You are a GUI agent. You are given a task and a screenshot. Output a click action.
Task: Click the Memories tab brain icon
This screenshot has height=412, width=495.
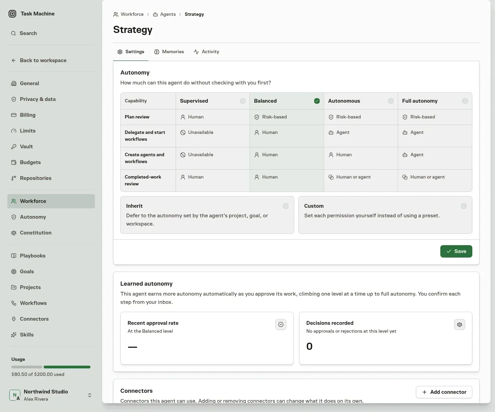157,52
